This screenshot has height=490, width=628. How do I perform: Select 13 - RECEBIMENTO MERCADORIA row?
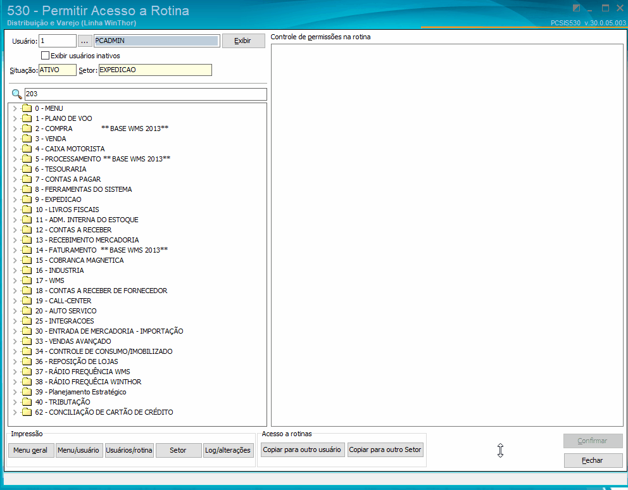click(x=87, y=240)
